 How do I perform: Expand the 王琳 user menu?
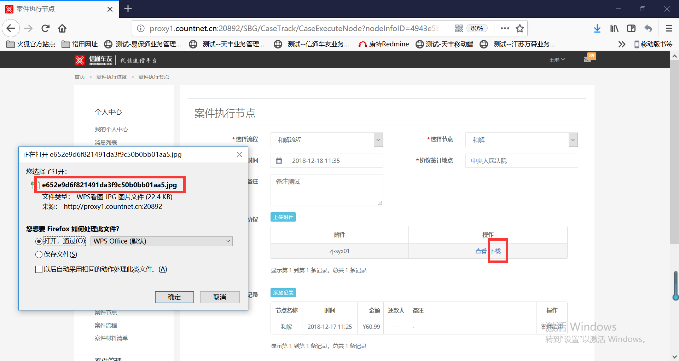coord(557,60)
